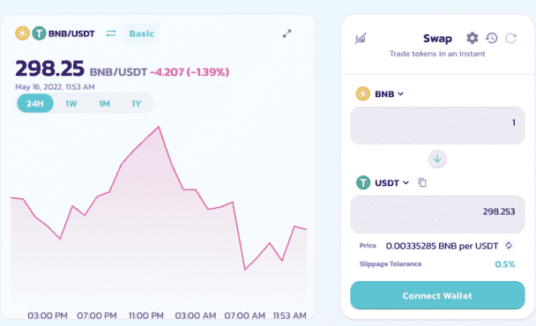Open the BNB token dropdown
The height and width of the screenshot is (326, 536).
(x=389, y=93)
